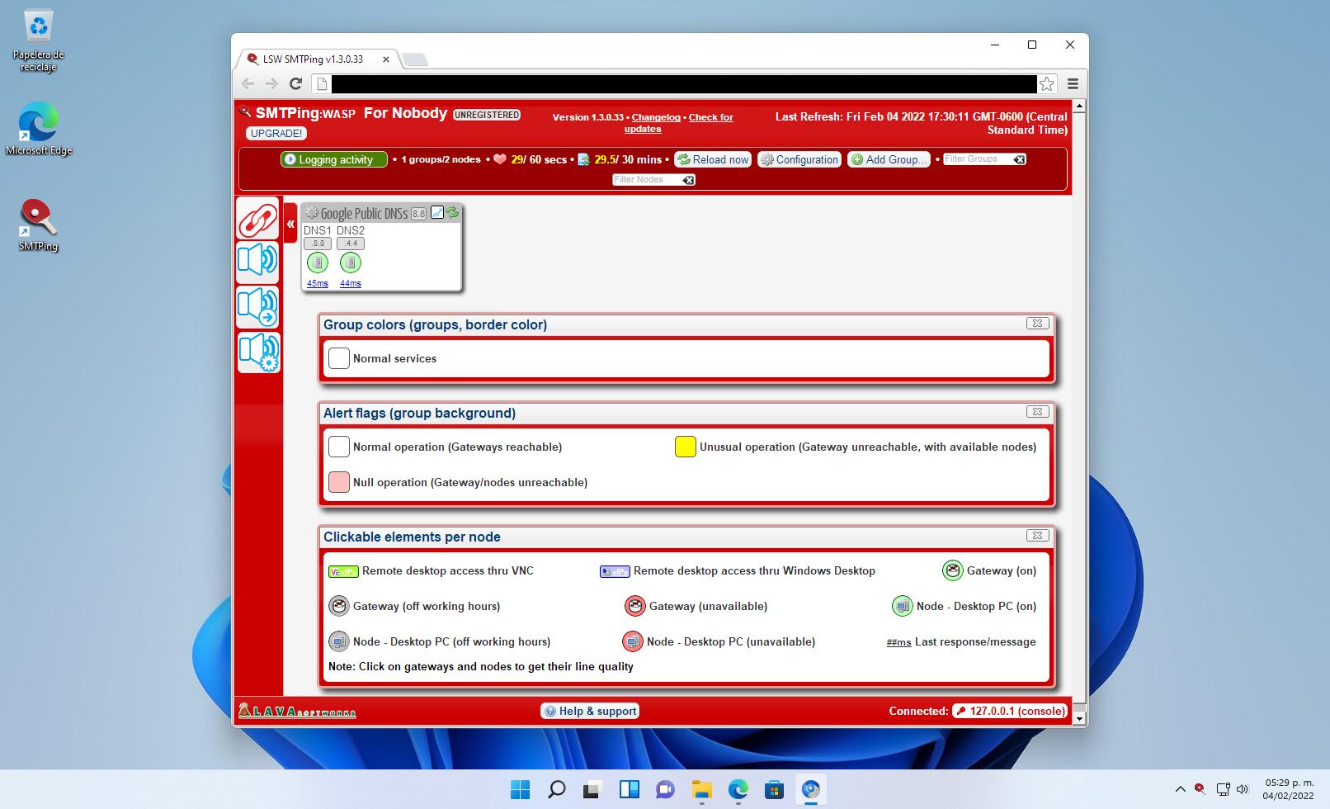This screenshot has width=1330, height=809.
Task: Click the Check for updates link
Action: coord(678,123)
